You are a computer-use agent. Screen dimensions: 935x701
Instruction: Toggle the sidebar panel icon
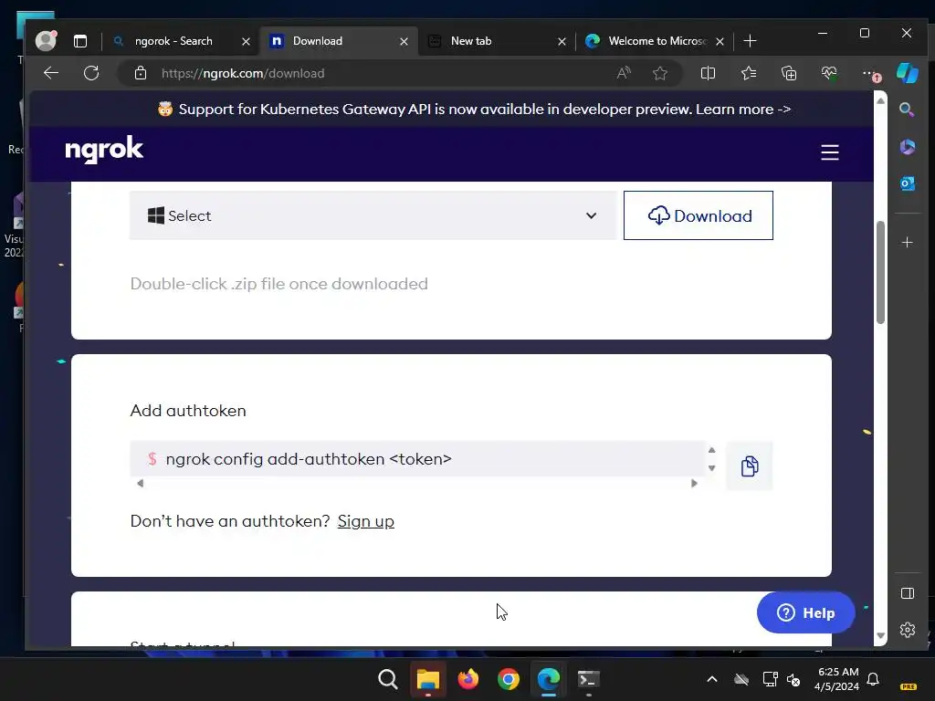coord(907,593)
